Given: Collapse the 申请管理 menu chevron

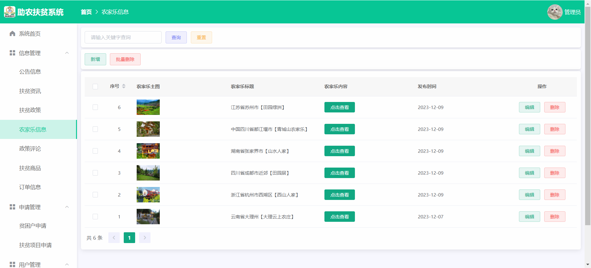Looking at the screenshot, I should click(67, 207).
